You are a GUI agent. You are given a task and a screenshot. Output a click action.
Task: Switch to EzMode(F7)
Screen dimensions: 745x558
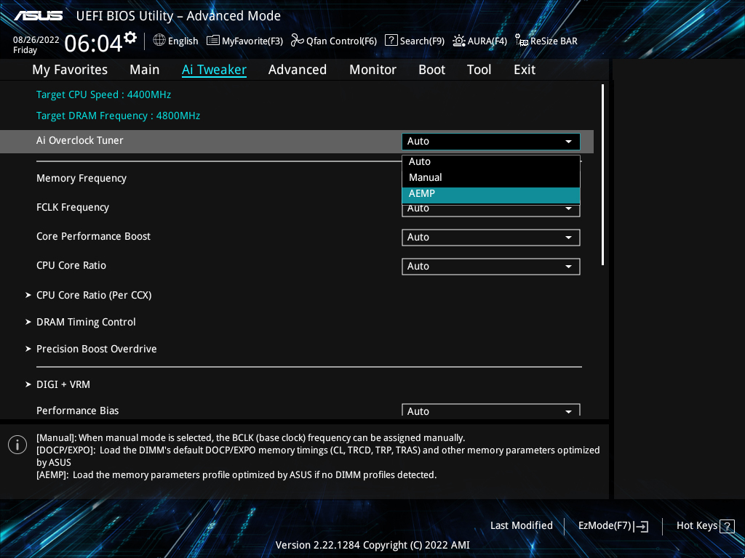point(613,526)
